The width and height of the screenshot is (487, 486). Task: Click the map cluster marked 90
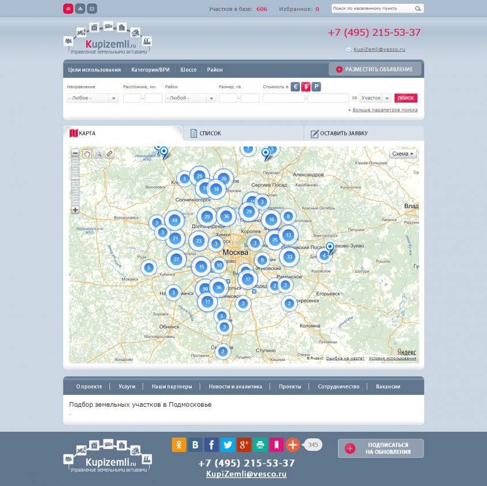[x=206, y=289]
